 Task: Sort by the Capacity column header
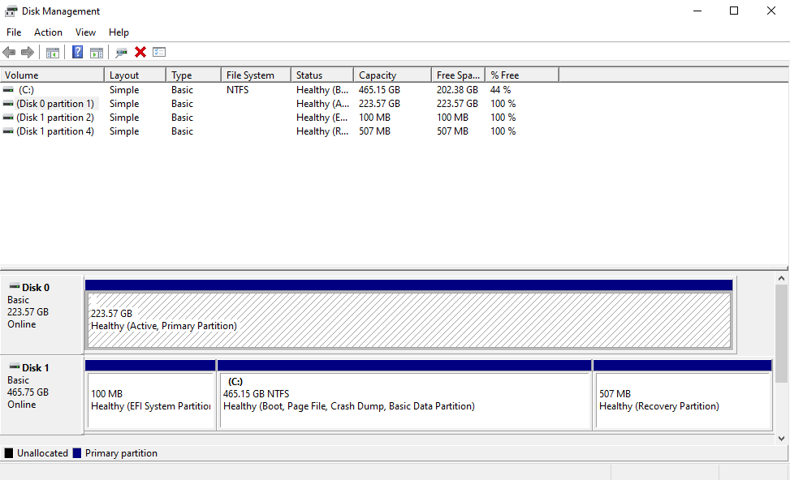click(x=392, y=75)
